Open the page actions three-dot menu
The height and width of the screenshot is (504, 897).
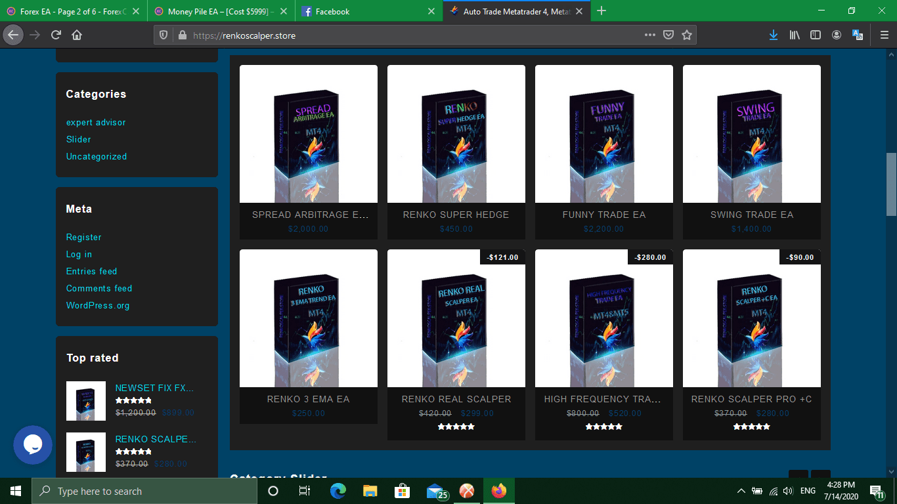tap(649, 35)
